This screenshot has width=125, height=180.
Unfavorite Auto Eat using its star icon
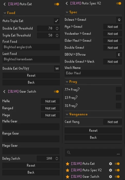tap(68, 164)
